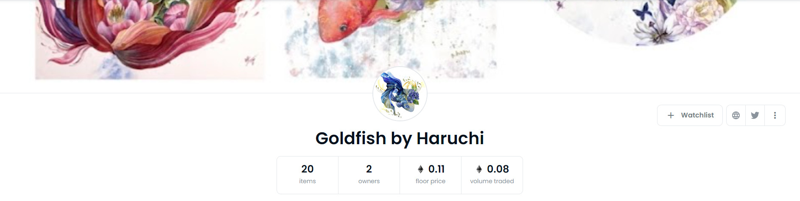Click the Goldfish by Haruchi title
This screenshot has height=201, width=800.
[400, 138]
